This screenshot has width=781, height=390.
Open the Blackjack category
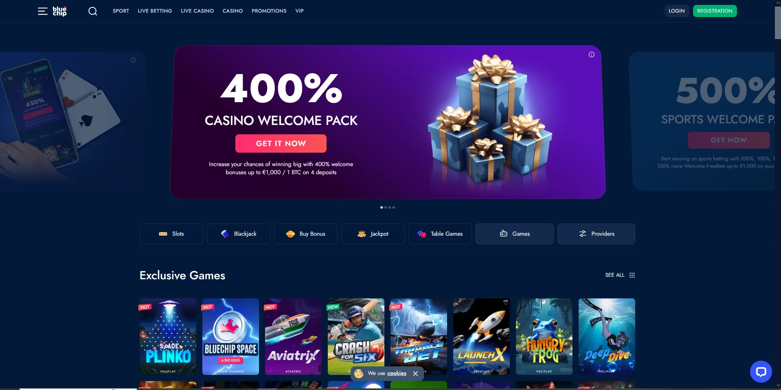pos(239,234)
